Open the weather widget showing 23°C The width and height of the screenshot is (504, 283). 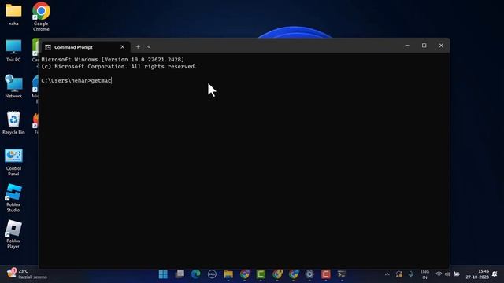click(x=28, y=274)
